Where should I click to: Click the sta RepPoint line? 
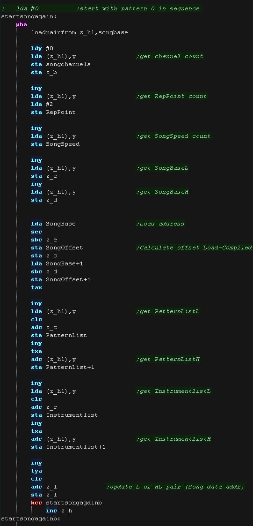point(53,112)
